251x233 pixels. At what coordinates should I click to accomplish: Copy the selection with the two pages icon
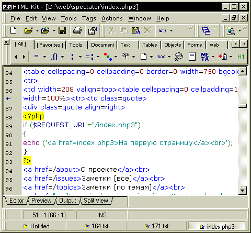124,30
